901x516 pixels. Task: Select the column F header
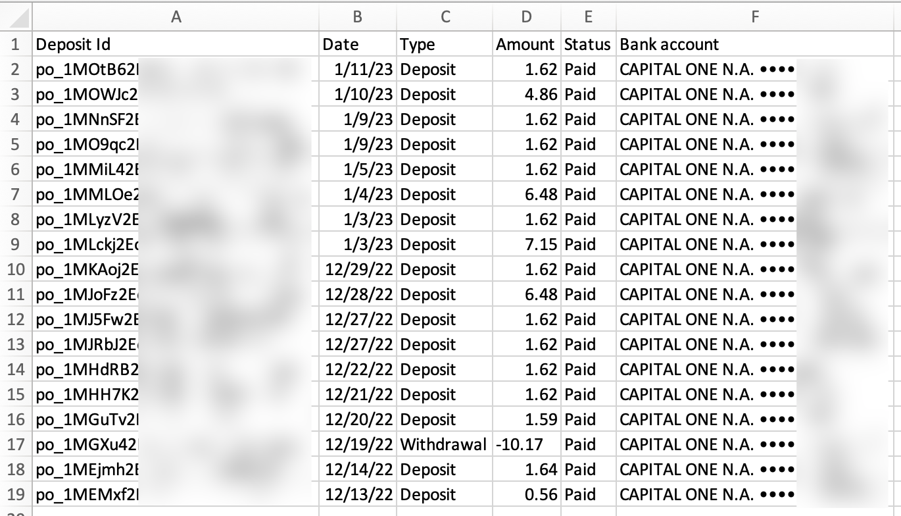tap(754, 18)
